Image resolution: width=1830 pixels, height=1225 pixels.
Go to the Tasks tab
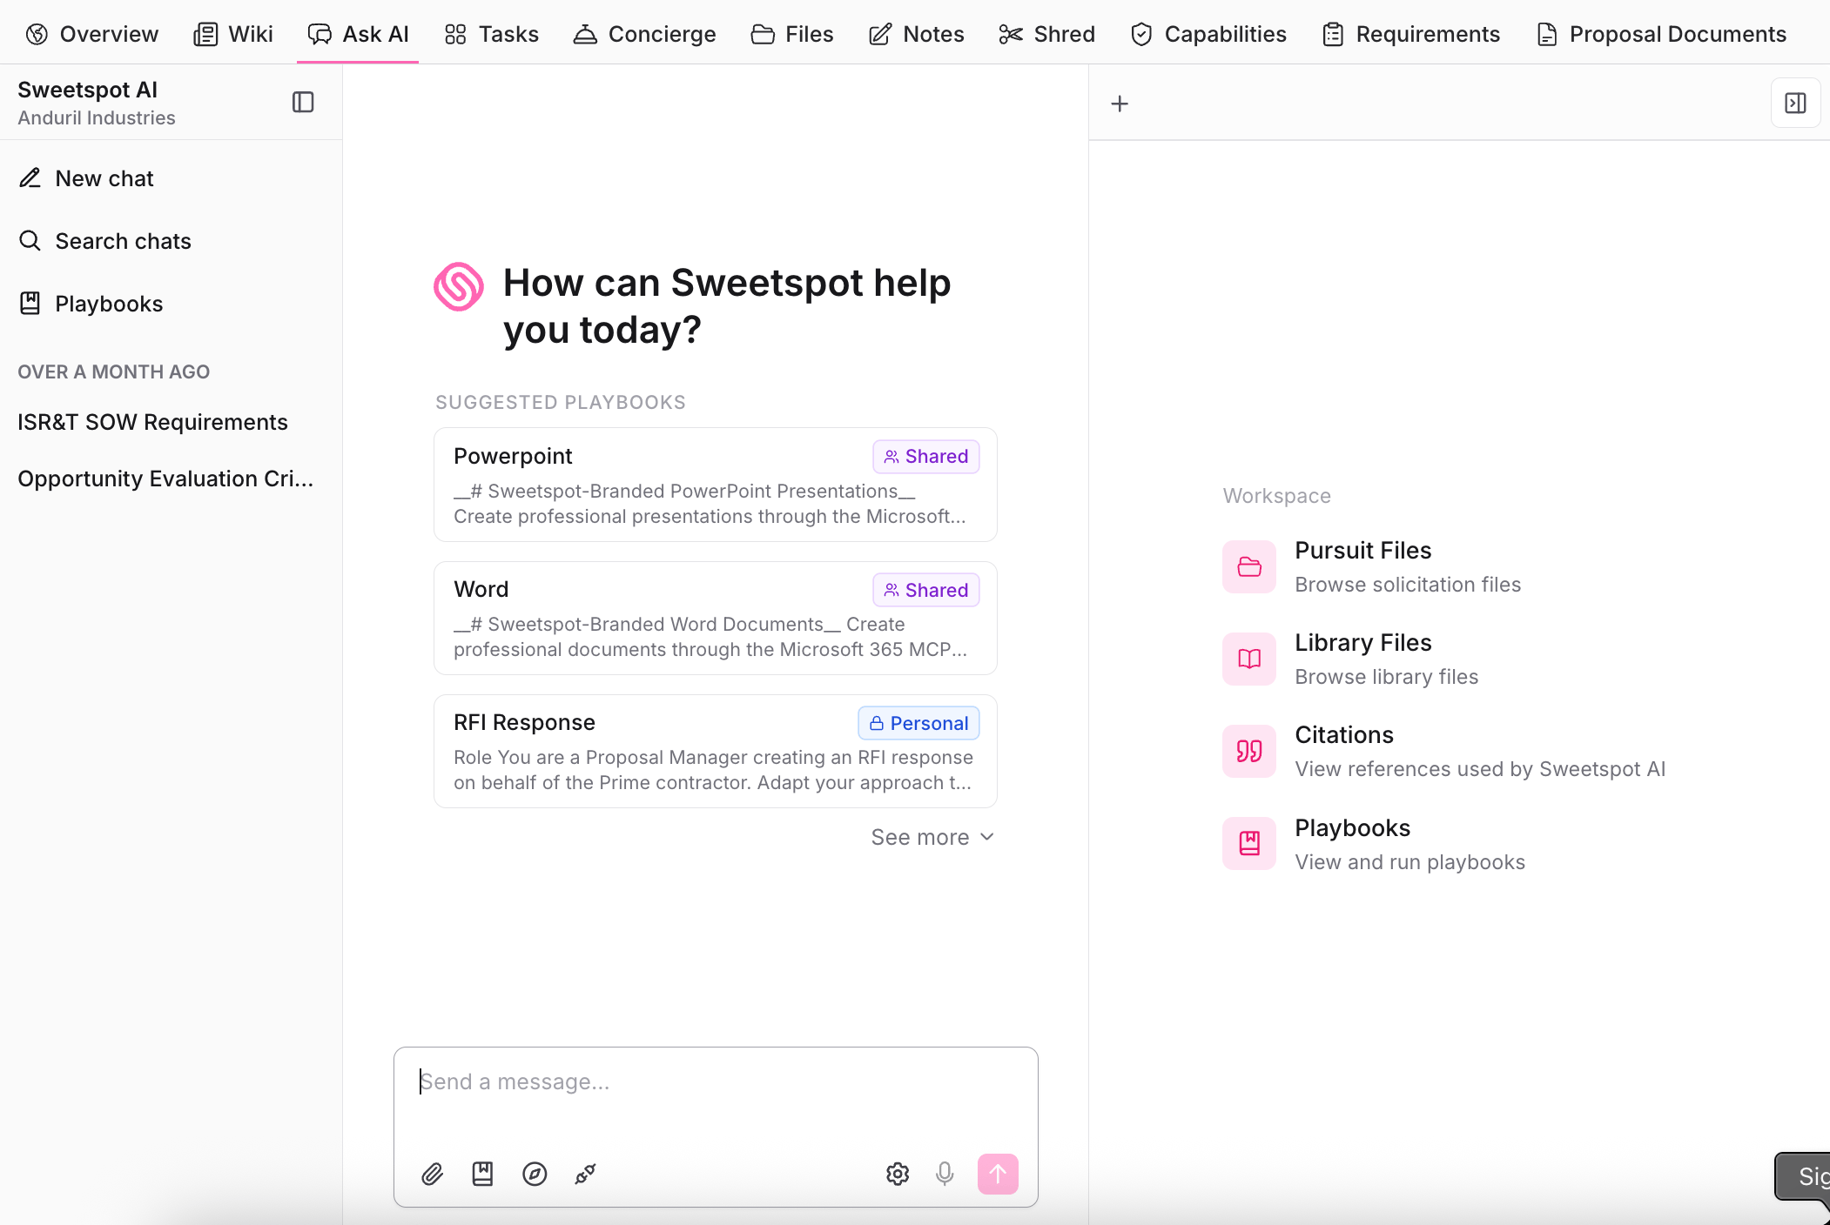(x=492, y=34)
